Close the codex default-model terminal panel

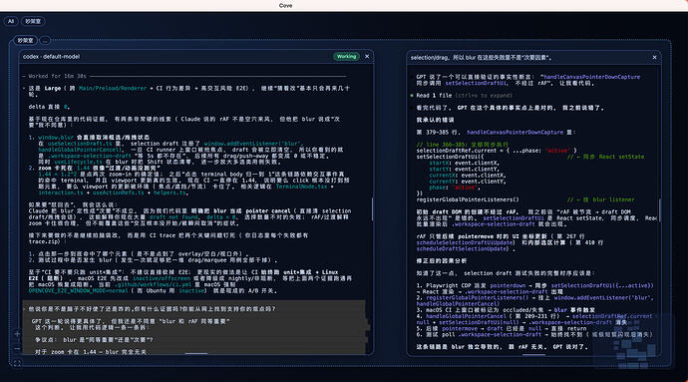tap(367, 57)
